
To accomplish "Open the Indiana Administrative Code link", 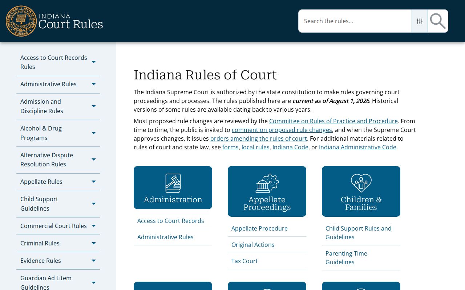I will 357,147.
